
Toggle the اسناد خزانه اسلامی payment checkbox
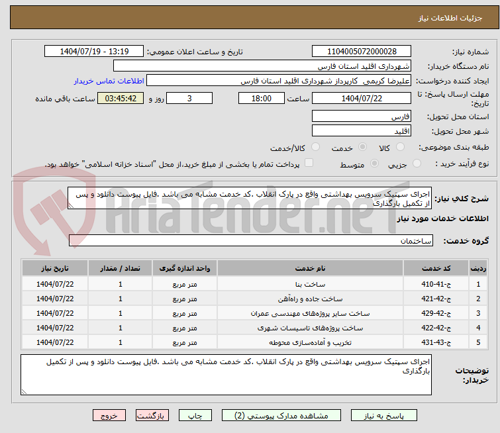309,163
